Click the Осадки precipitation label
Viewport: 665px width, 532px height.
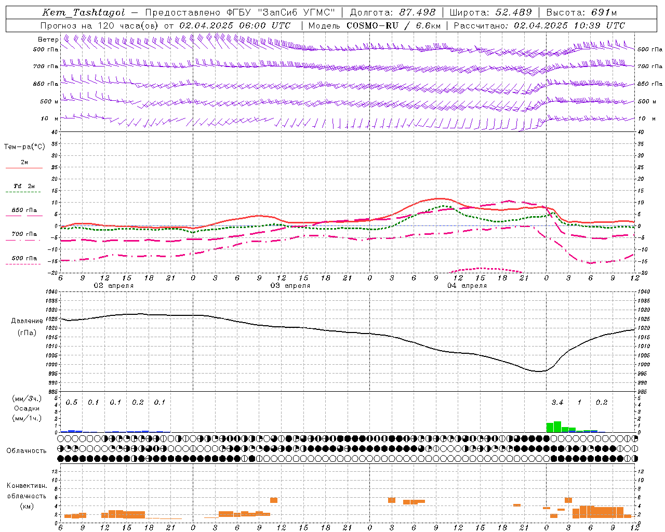tap(26, 408)
